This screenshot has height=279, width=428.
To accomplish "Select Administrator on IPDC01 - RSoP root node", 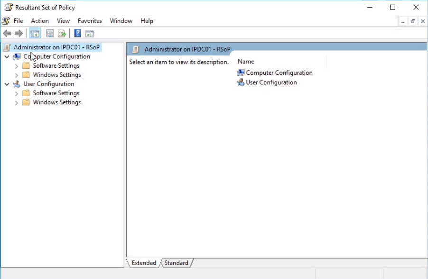I will tap(56, 47).
